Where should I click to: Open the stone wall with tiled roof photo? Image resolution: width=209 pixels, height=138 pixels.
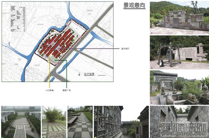click(179, 18)
